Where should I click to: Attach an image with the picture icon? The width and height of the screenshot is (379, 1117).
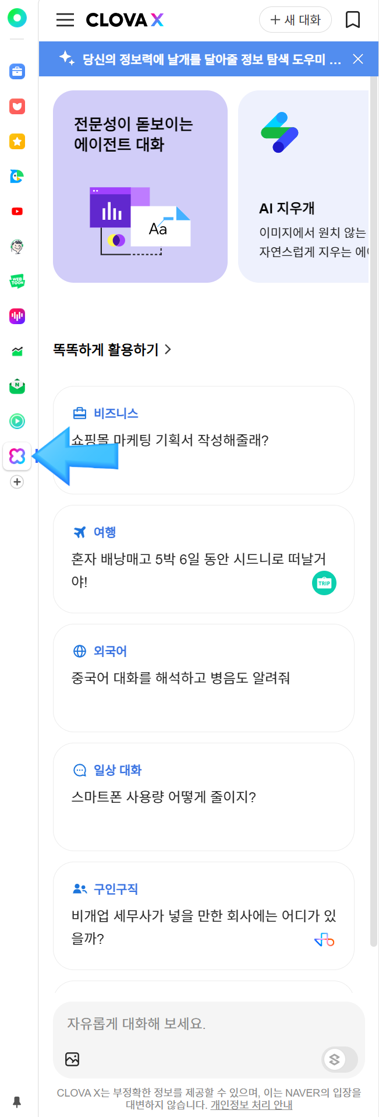point(72,1059)
